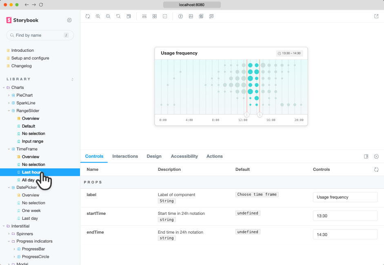Click the startTime control input field
The width and height of the screenshot is (384, 265).
pyautogui.click(x=345, y=216)
